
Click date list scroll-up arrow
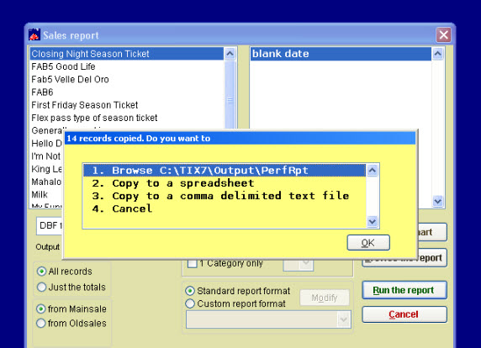438,54
